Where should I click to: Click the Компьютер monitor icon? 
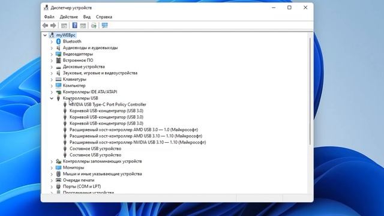pyautogui.click(x=58, y=85)
